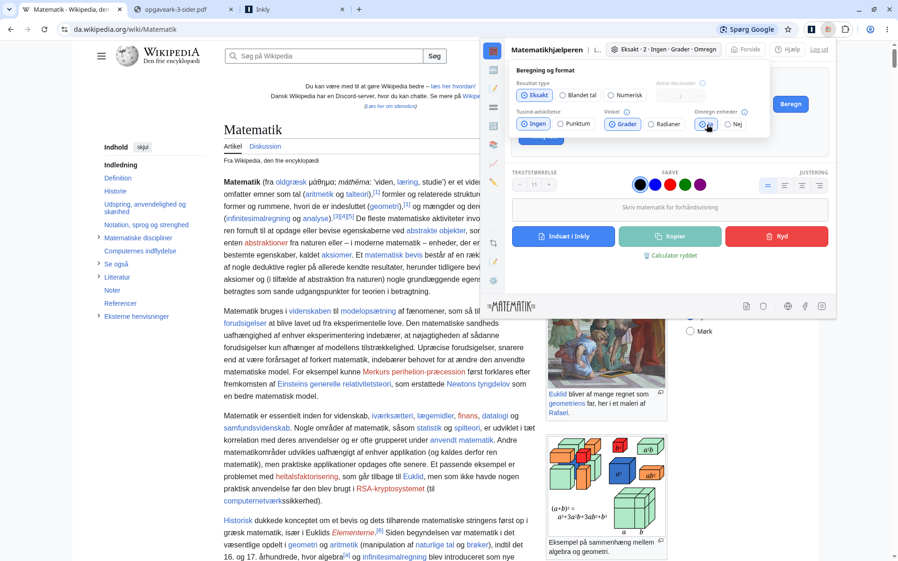The width and height of the screenshot is (898, 561).
Task: Click the equals-sign sidebar icon
Action: (493, 108)
